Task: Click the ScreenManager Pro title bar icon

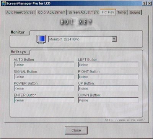Action: (x=3, y=3)
